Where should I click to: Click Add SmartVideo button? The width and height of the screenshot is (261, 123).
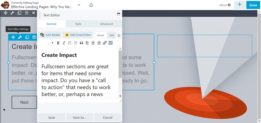[78, 35]
